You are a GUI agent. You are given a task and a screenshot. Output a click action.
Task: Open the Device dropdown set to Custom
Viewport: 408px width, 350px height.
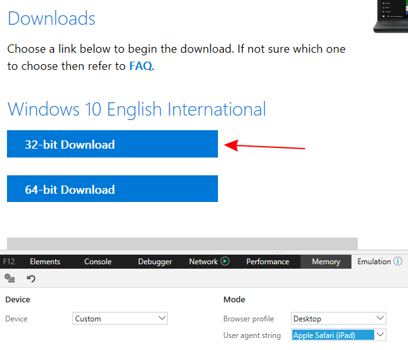(x=120, y=318)
